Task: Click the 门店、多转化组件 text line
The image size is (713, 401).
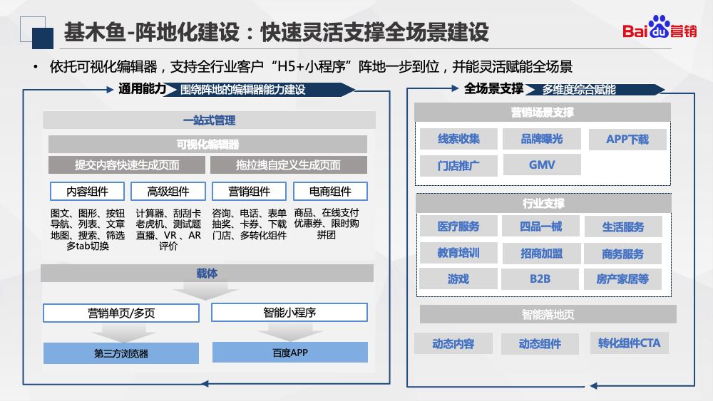Action: [x=249, y=235]
